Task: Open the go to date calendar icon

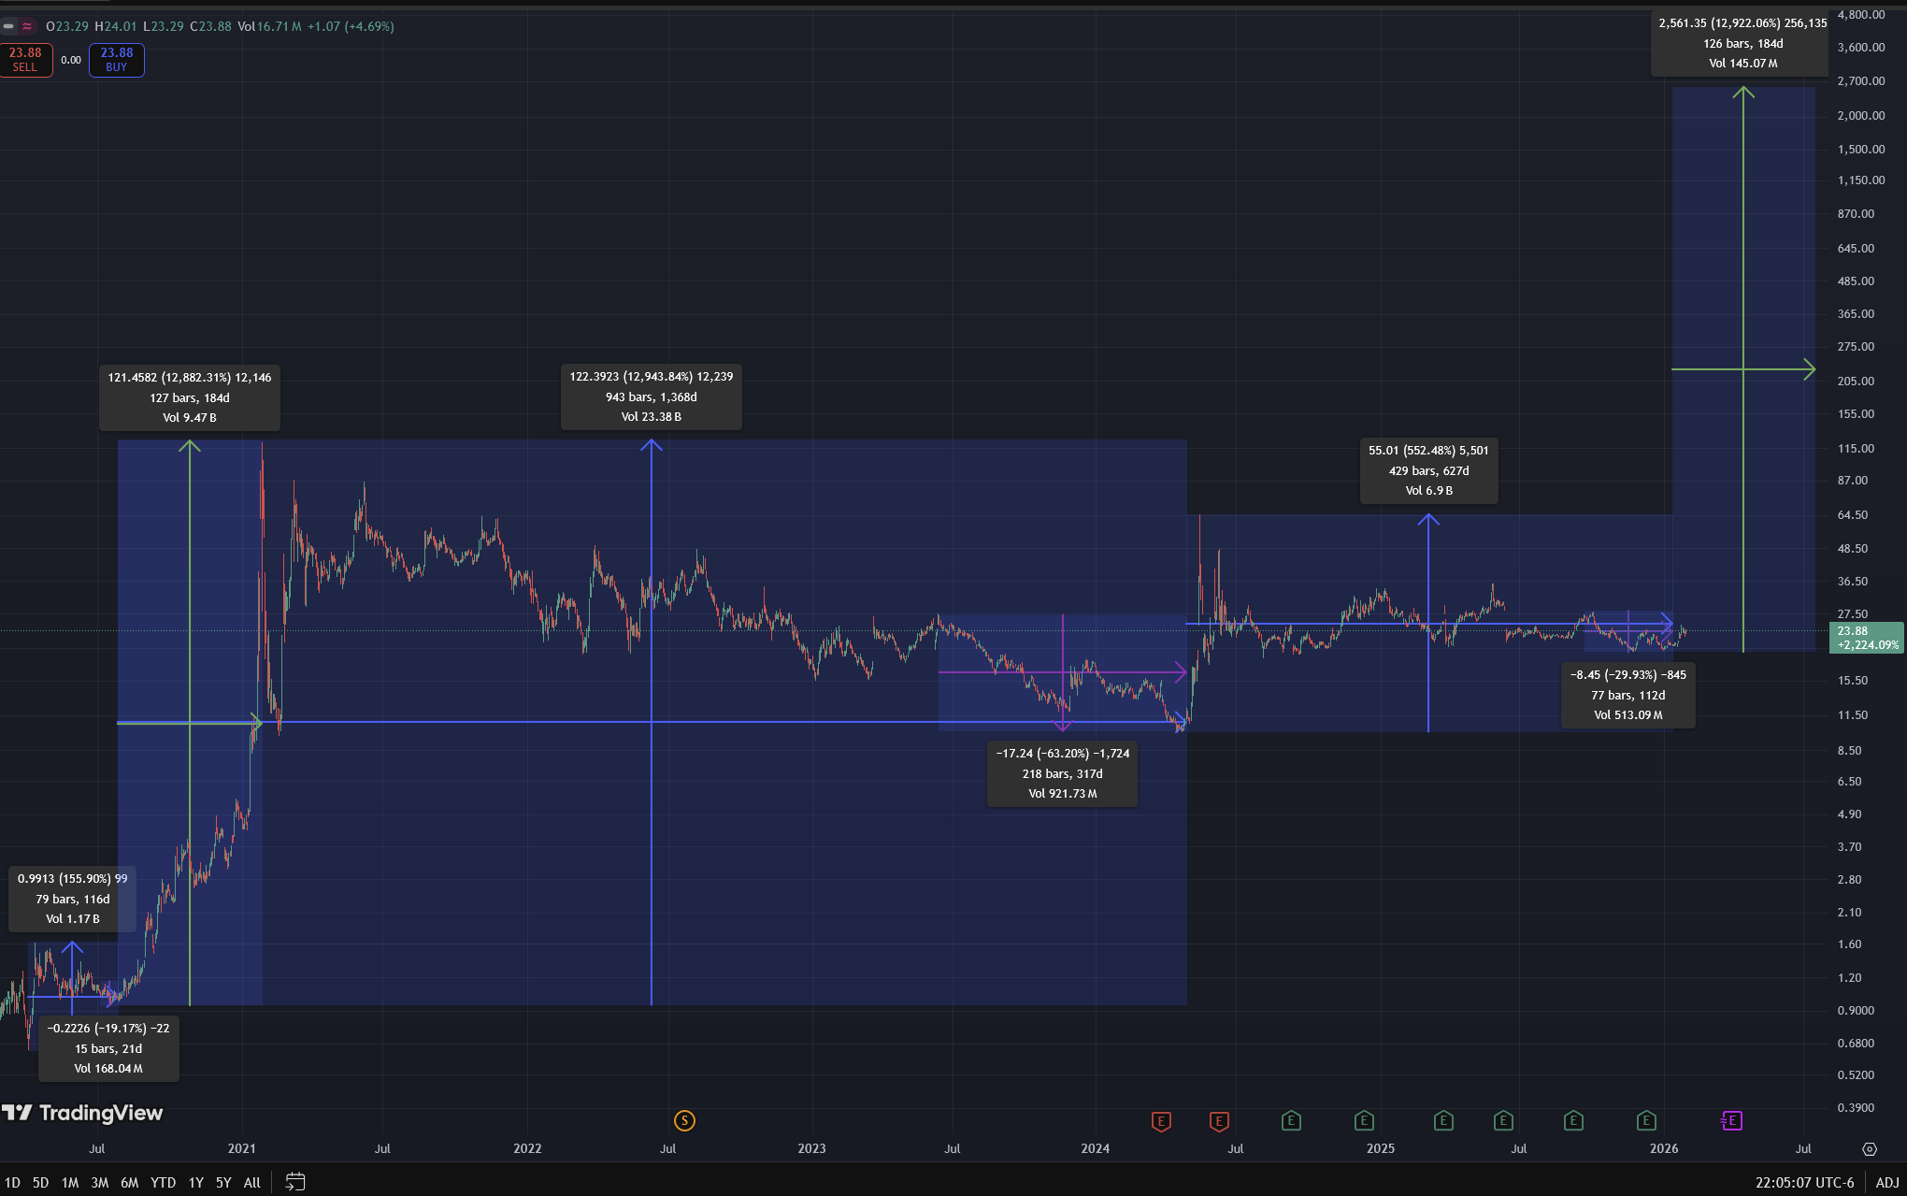Action: (x=294, y=1182)
